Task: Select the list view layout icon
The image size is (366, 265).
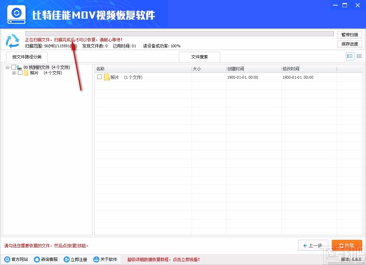Action: coord(350,56)
